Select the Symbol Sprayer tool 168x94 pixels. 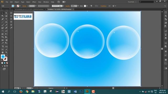click(3, 46)
